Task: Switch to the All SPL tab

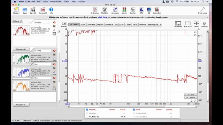Action: coord(83,25)
